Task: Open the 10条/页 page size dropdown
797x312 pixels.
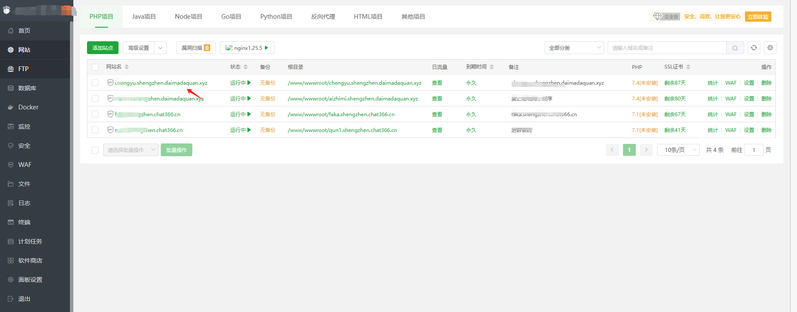Action: 678,150
